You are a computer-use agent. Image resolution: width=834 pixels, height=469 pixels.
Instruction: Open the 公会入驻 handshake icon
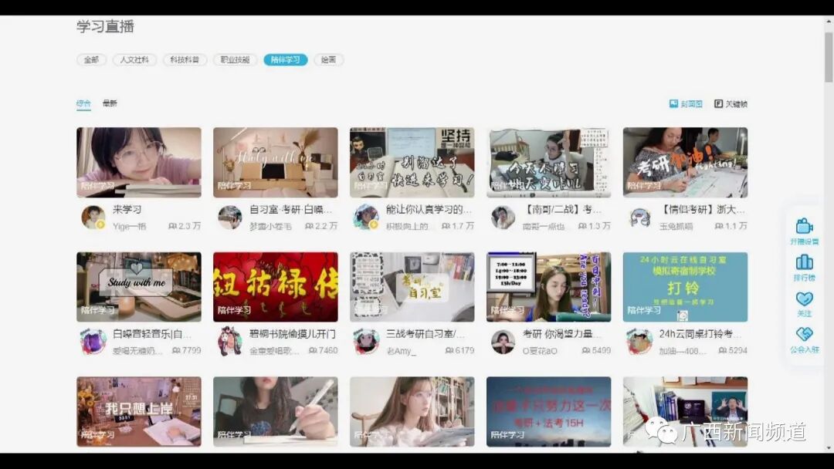click(x=804, y=334)
